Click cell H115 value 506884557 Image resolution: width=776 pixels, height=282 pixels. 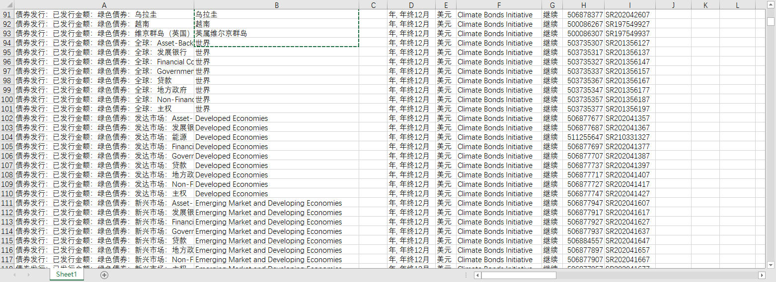click(x=583, y=241)
